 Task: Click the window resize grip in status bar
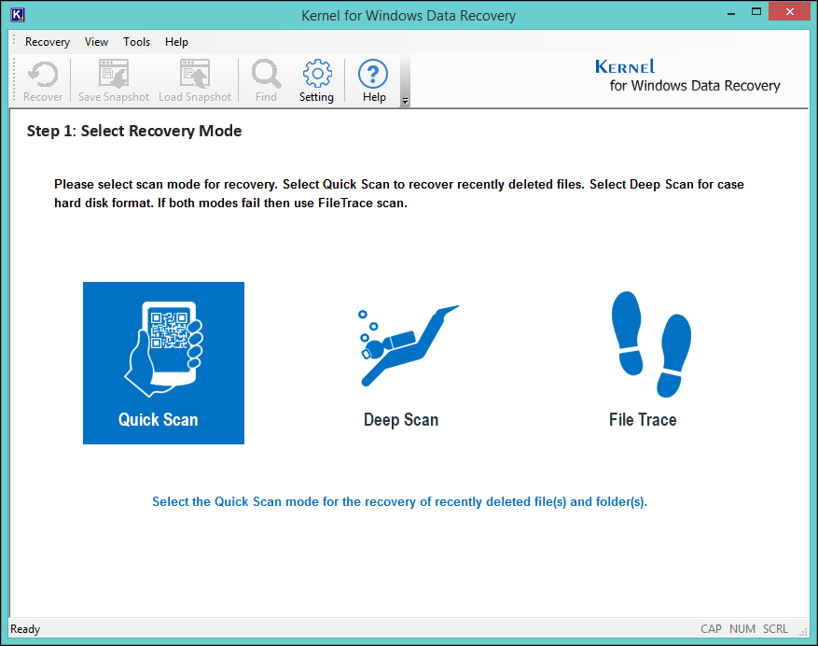click(803, 631)
